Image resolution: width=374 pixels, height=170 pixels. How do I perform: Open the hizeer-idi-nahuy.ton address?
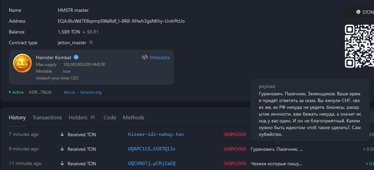pos(156,135)
